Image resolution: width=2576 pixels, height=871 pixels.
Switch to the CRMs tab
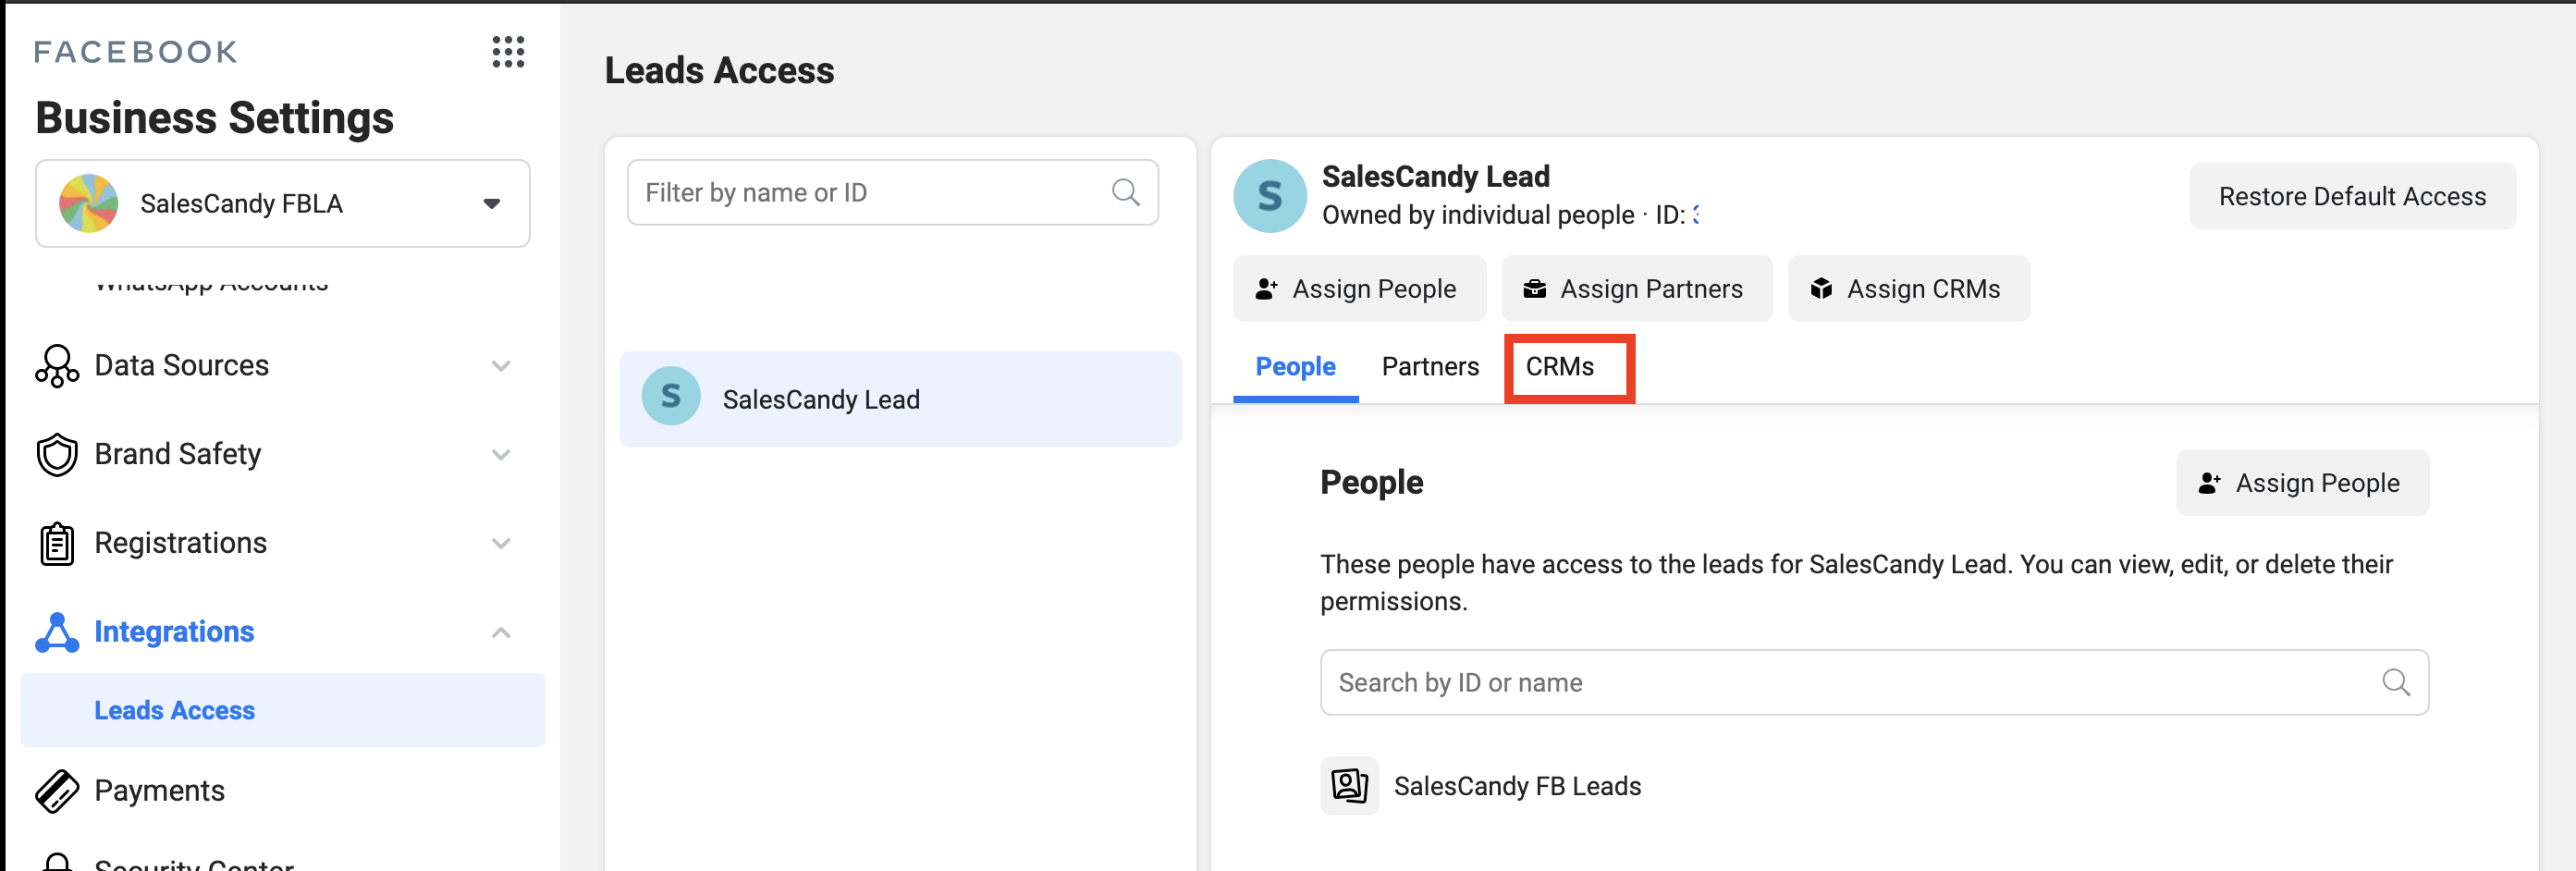click(x=1559, y=367)
